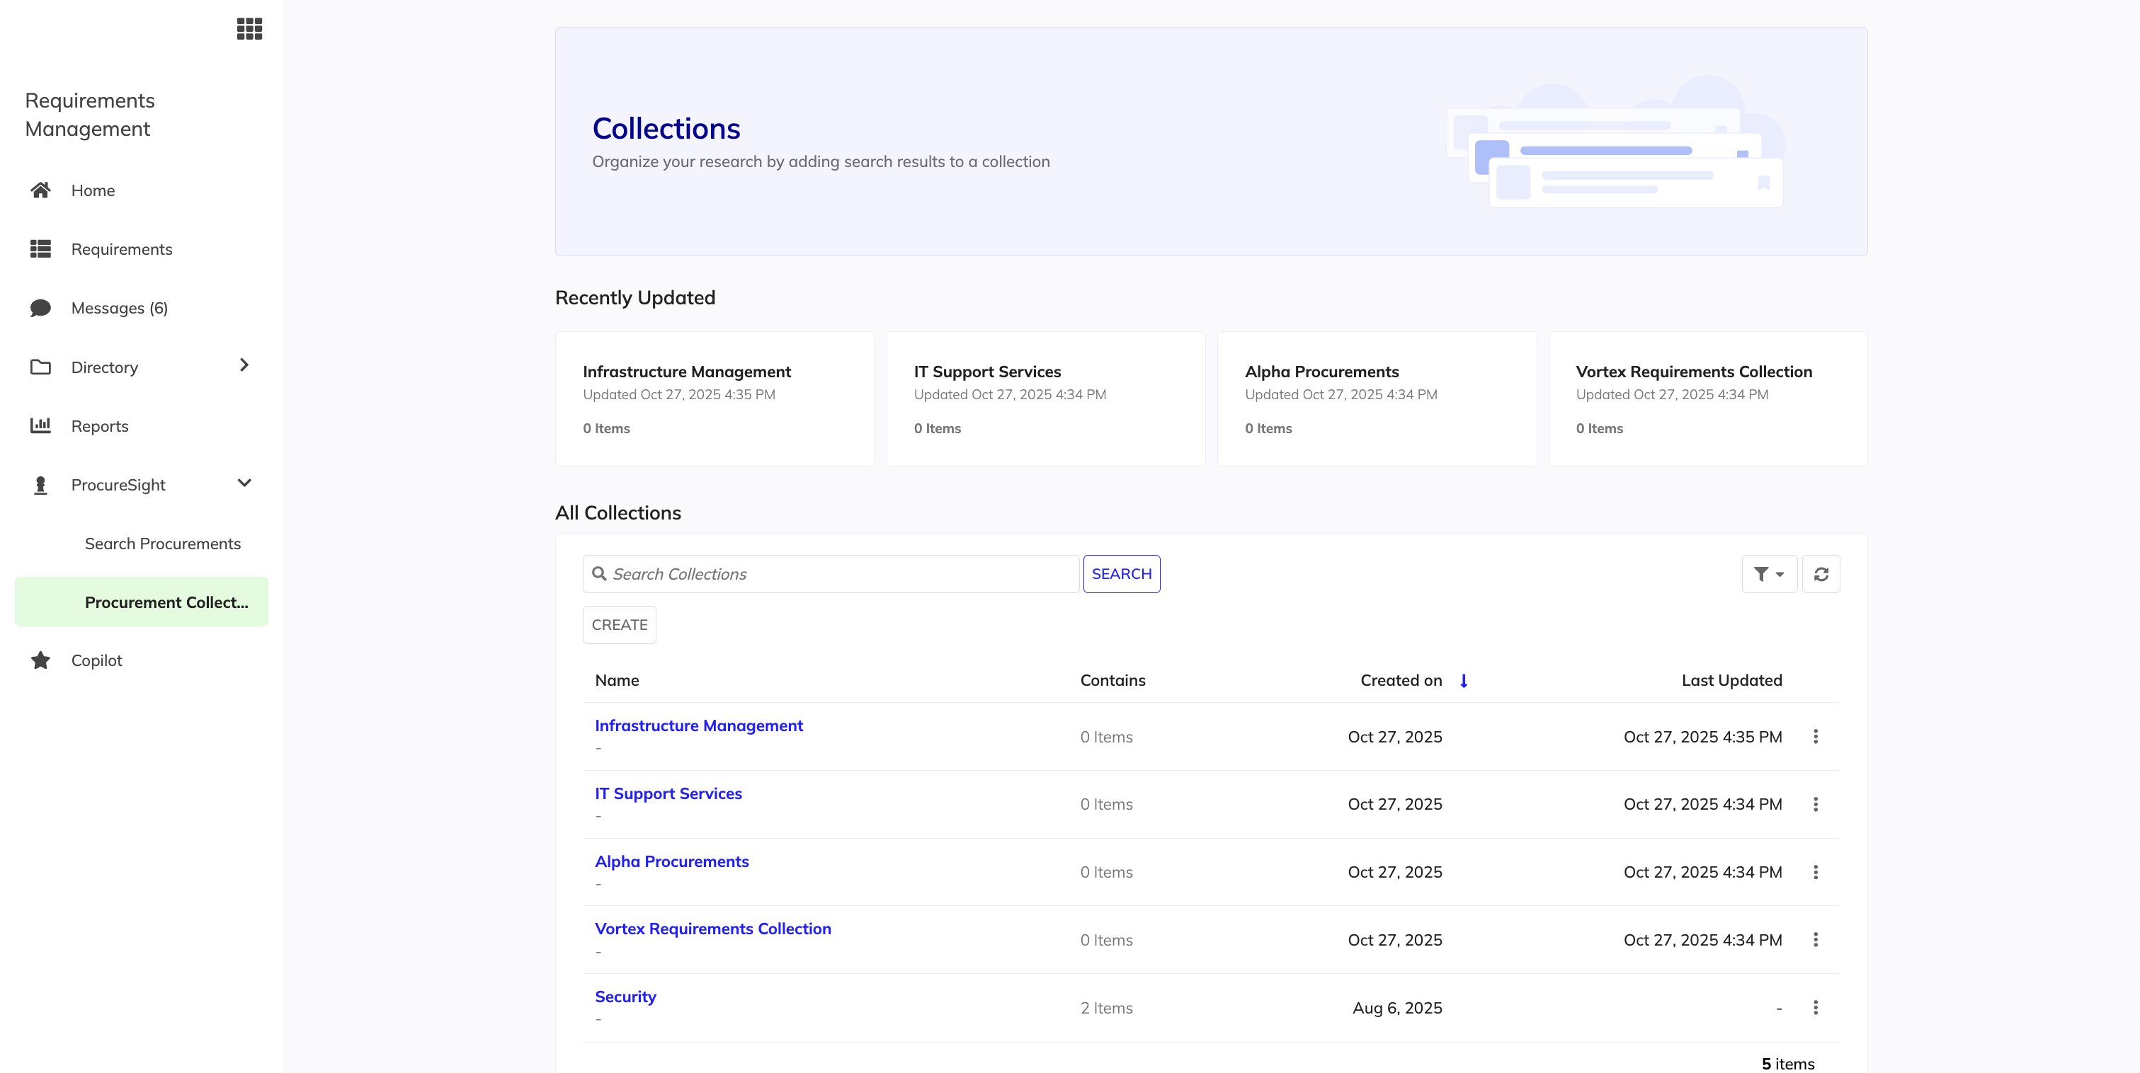The height and width of the screenshot is (1073, 2140).
Task: Open Search Procurements submenu item
Action: [163, 544]
